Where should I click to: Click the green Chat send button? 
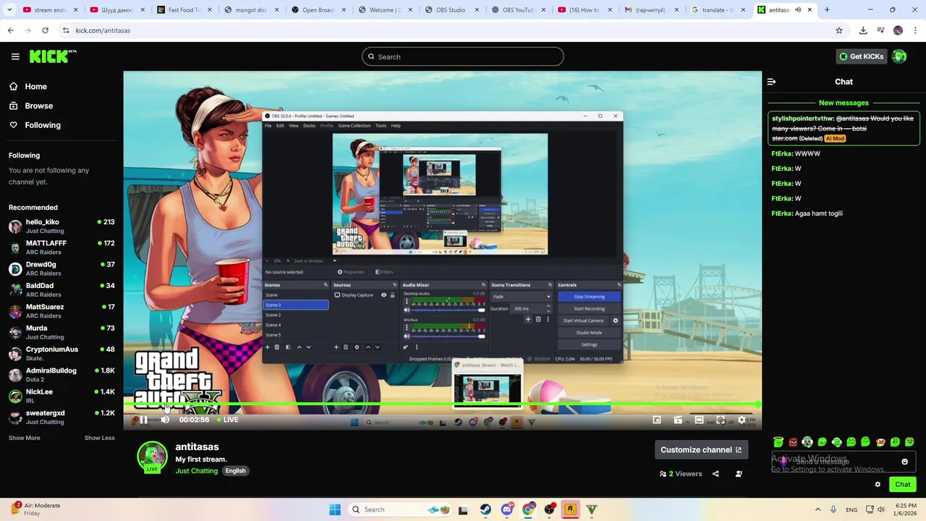(x=903, y=485)
